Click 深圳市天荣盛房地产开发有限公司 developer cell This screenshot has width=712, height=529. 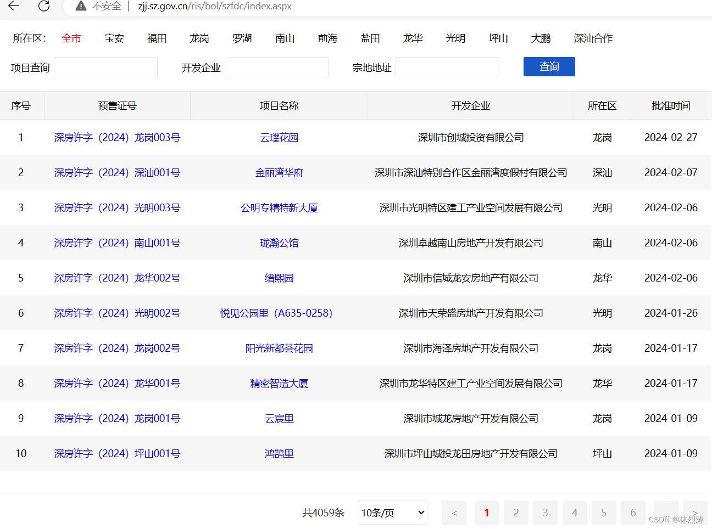click(471, 313)
